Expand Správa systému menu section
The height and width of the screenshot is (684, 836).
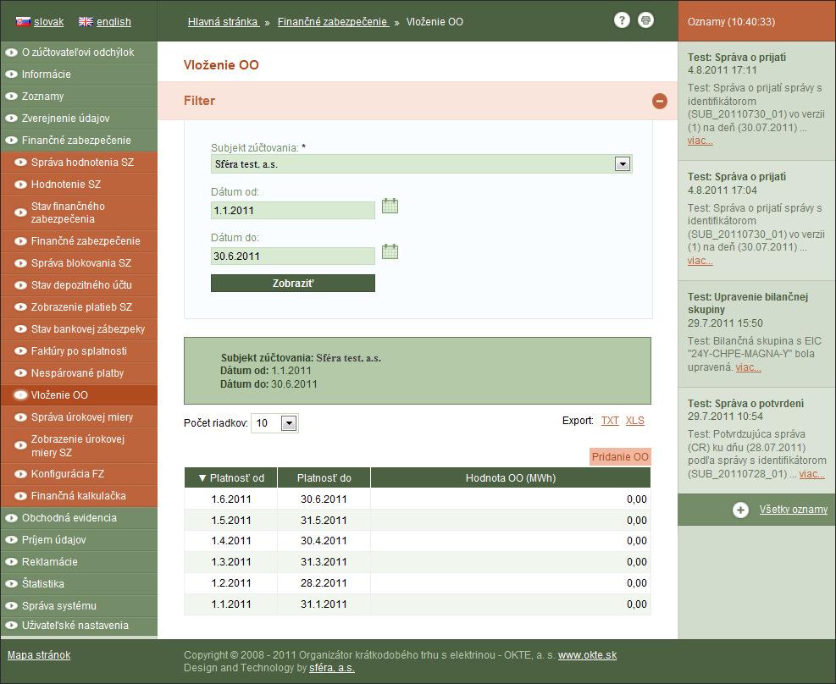[79, 605]
